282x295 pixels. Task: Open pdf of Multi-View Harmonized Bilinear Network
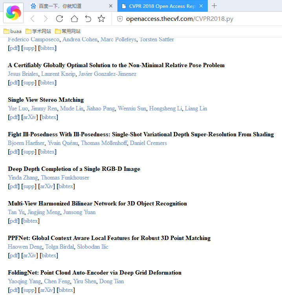pyautogui.click(x=13, y=221)
